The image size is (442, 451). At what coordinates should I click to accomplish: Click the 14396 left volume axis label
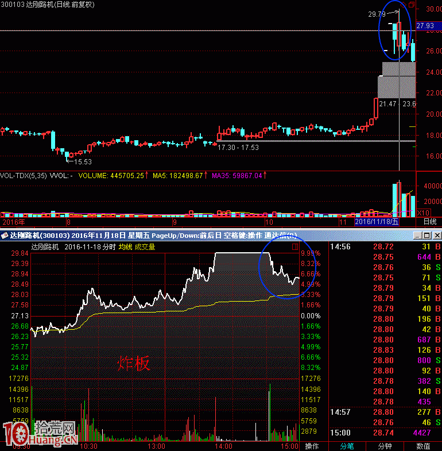pyautogui.click(x=19, y=389)
